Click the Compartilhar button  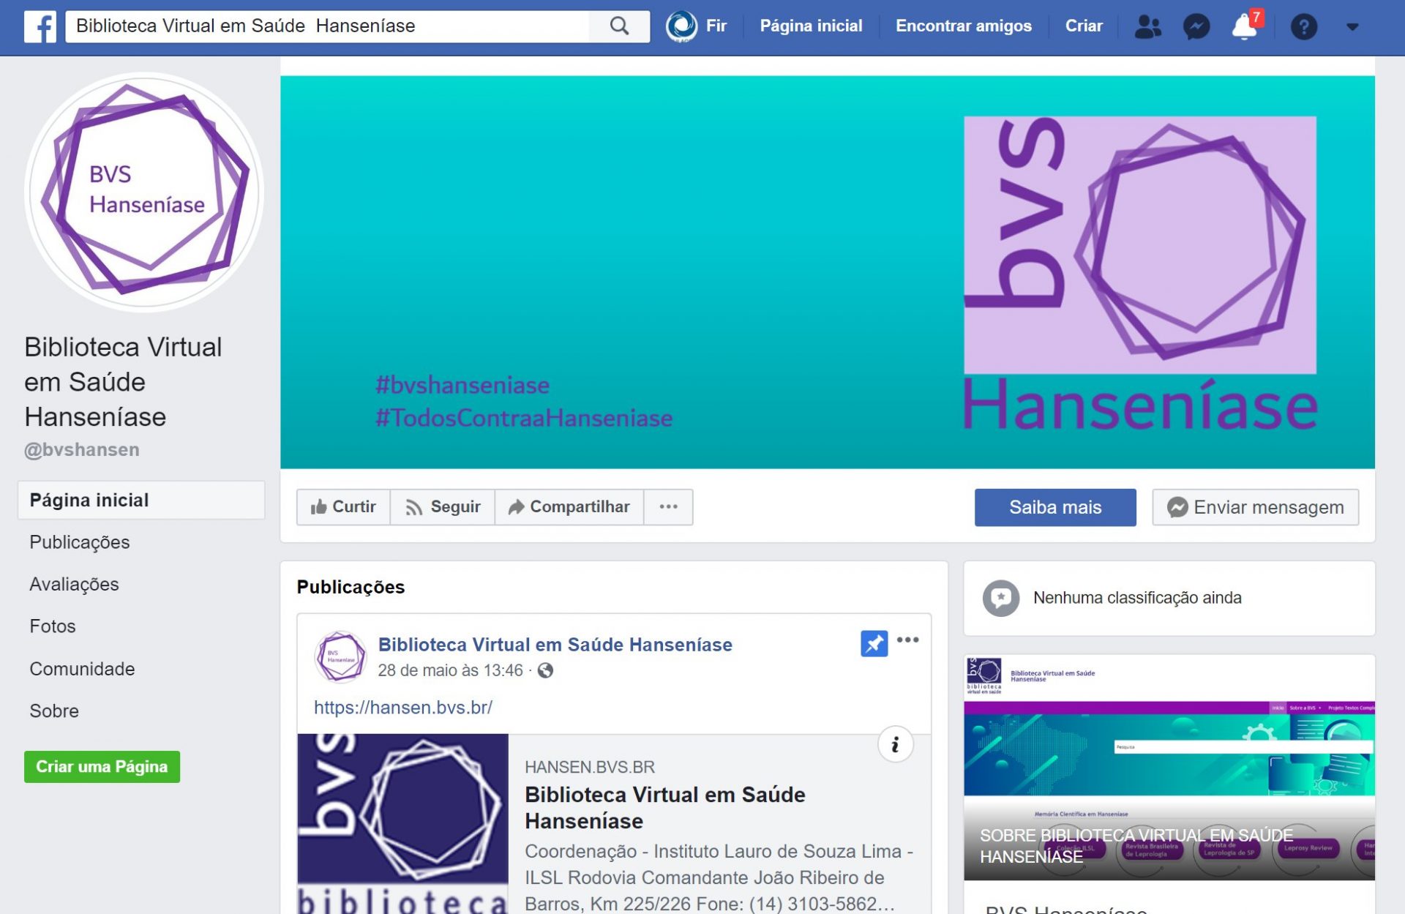point(569,506)
